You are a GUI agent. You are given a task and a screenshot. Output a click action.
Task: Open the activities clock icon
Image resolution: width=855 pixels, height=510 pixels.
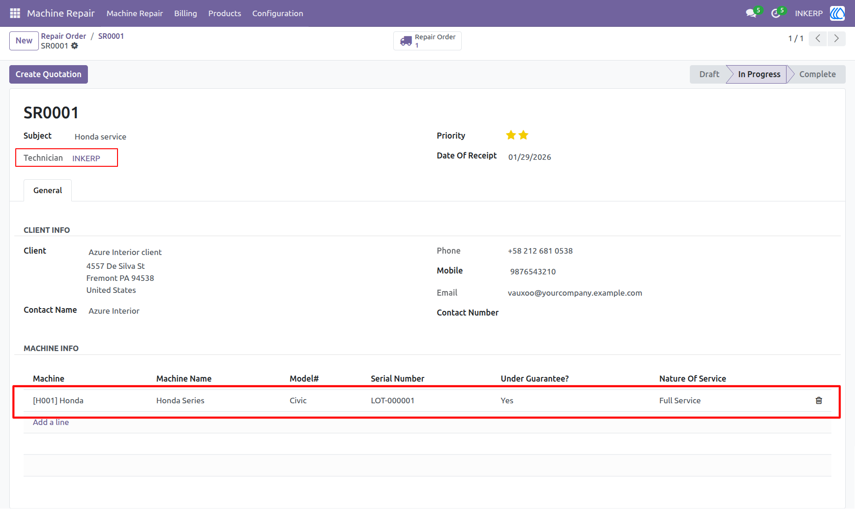tap(775, 13)
